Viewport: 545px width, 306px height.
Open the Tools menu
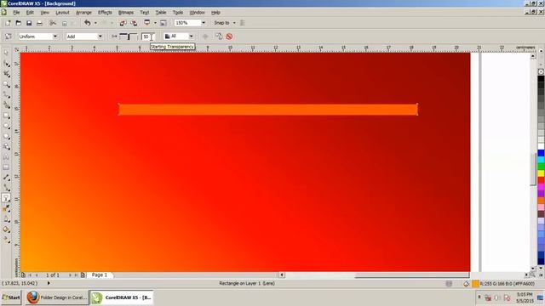click(178, 13)
